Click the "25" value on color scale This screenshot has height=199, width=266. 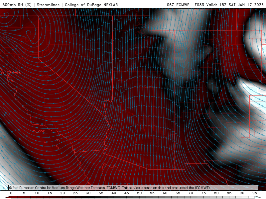click(75, 193)
